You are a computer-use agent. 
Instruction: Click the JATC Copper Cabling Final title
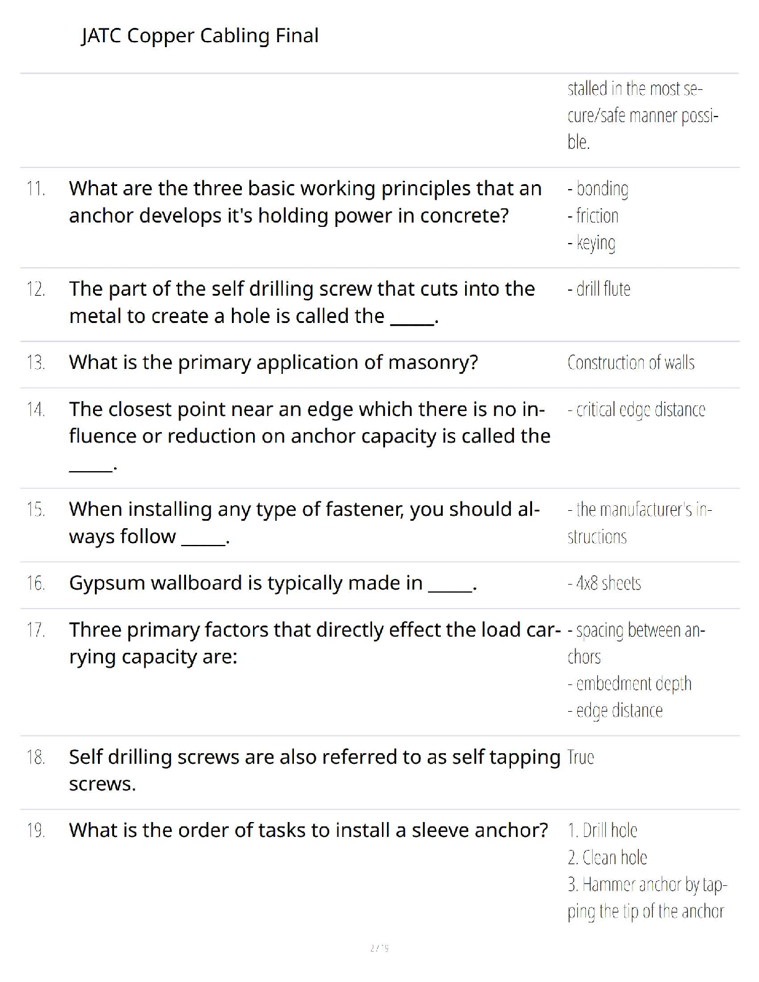[x=200, y=36]
